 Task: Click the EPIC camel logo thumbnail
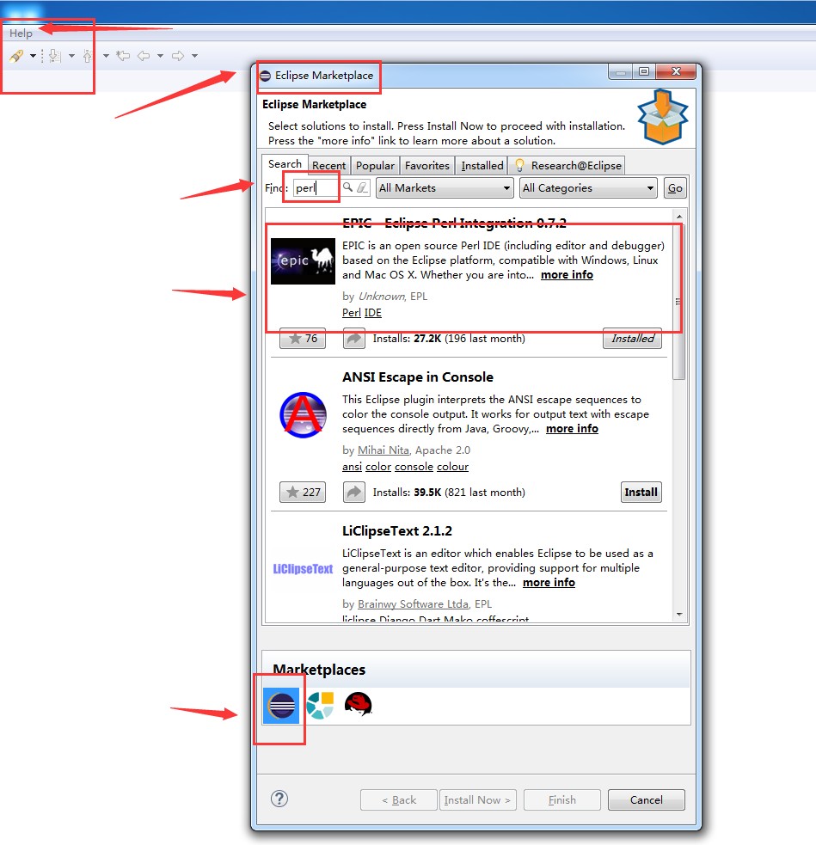point(303,261)
